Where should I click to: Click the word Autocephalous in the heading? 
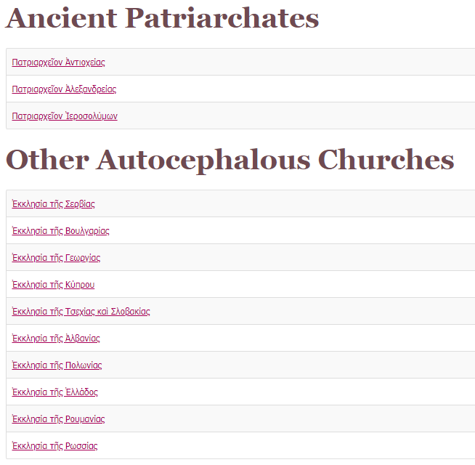click(x=203, y=160)
